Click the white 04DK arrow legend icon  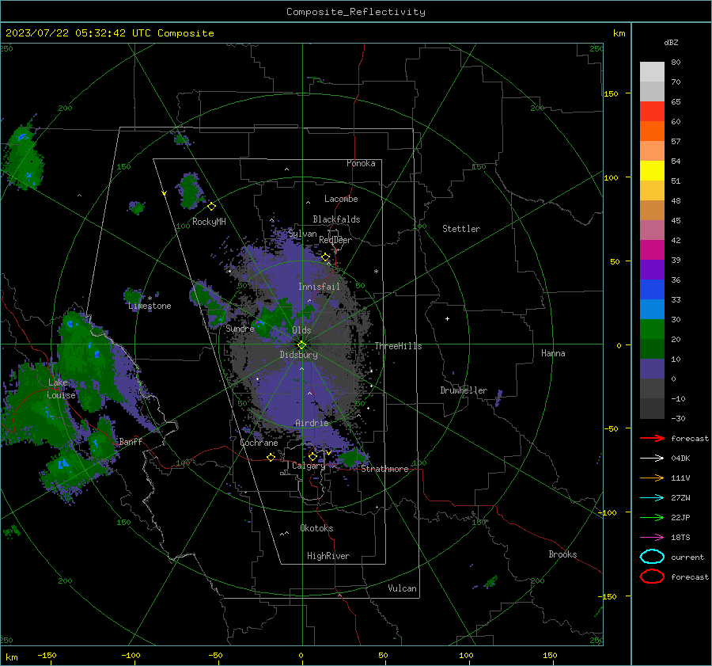652,458
